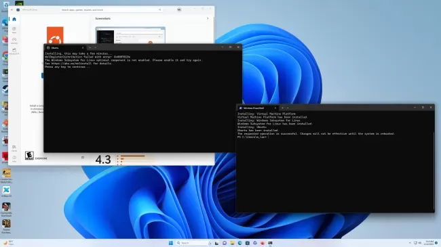The height and width of the screenshot is (247, 441).
Task: Add a new tab in PowerShell window
Action: [283, 108]
